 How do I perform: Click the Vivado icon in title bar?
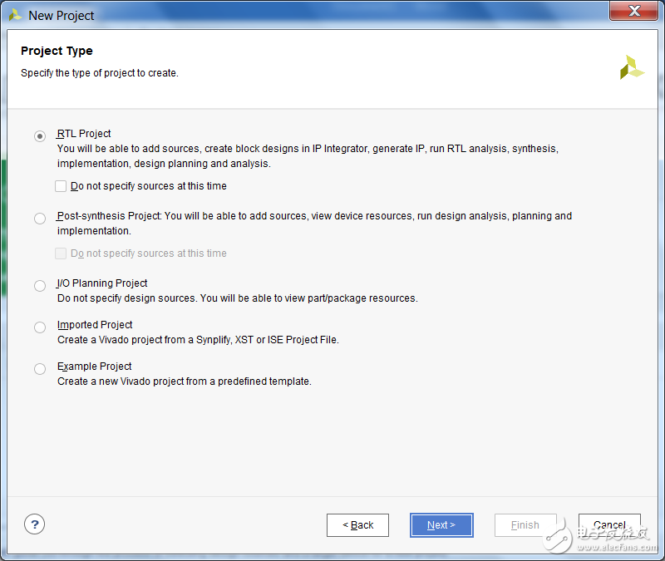pyautogui.click(x=15, y=15)
